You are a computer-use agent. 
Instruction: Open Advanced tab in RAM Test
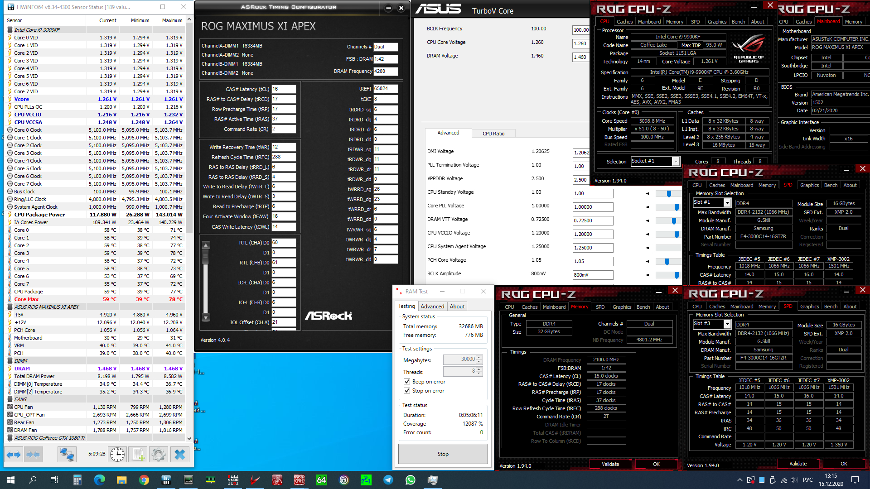click(x=432, y=307)
